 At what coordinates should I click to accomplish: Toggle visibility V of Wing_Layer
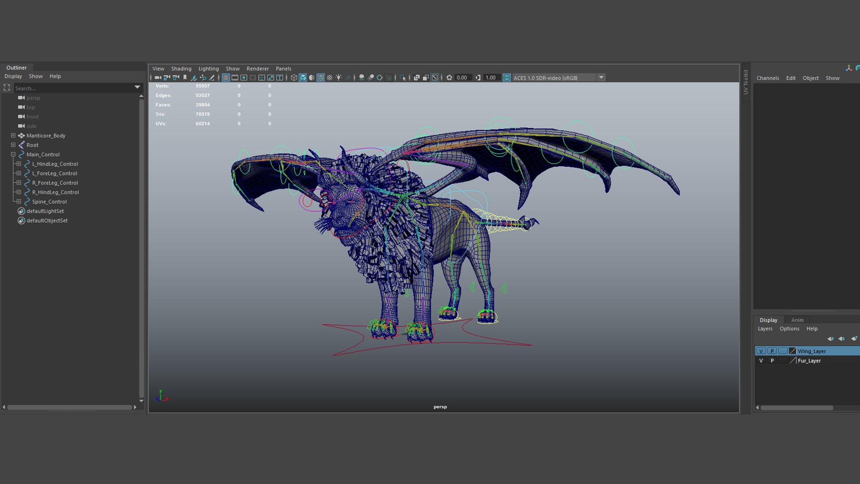(761, 351)
